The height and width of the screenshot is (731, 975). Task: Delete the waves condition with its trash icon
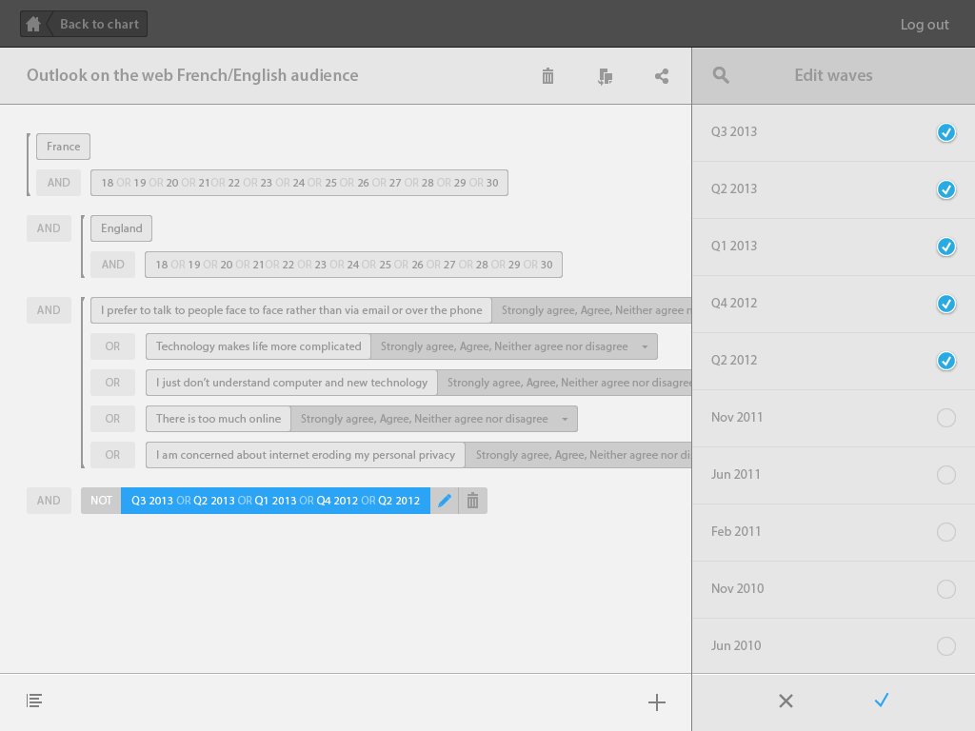[x=472, y=501]
